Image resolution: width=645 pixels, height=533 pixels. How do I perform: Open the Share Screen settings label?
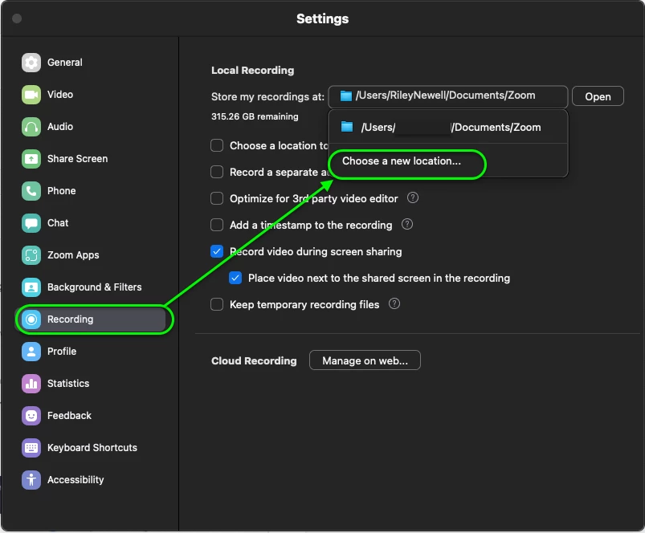click(77, 159)
